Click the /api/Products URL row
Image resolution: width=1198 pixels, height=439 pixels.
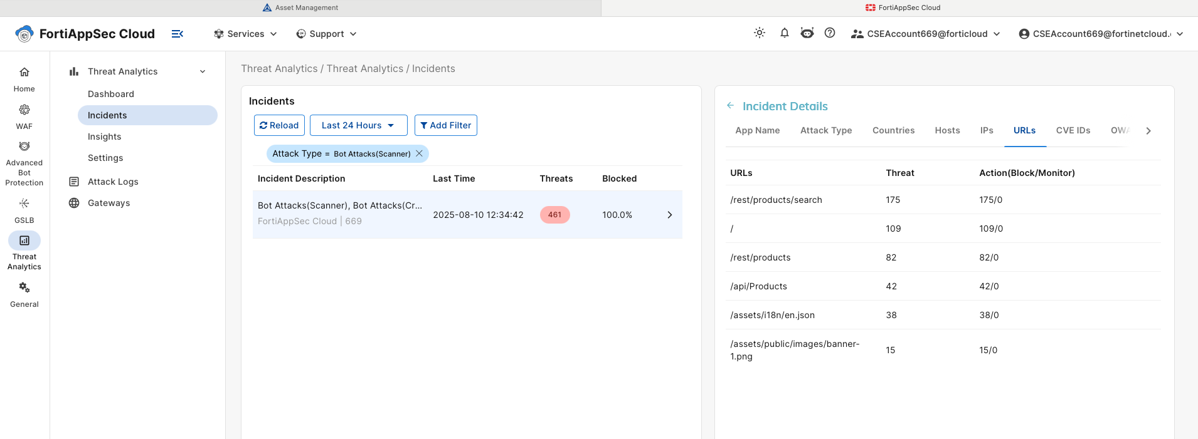pyautogui.click(x=943, y=286)
